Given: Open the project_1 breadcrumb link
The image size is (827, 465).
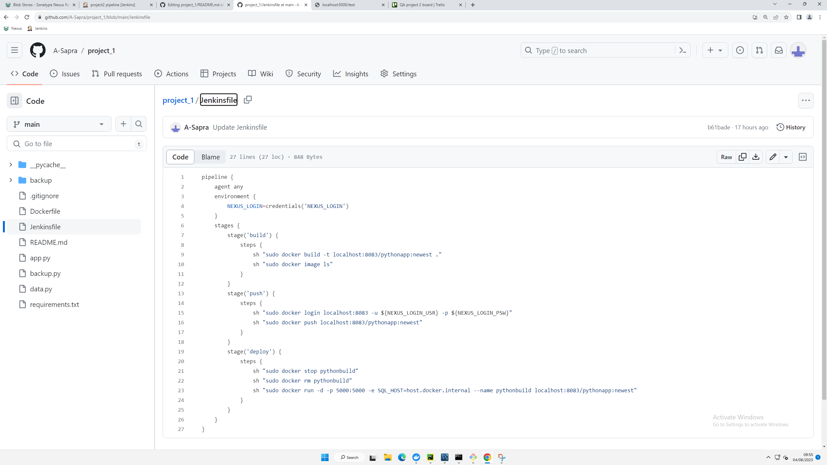Looking at the screenshot, I should pyautogui.click(x=178, y=100).
